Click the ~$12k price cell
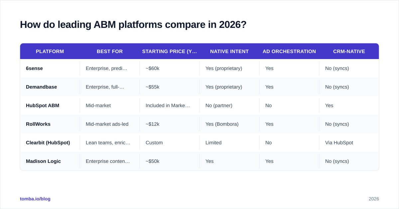Viewport: 399px width, 209px height. [x=170, y=124]
